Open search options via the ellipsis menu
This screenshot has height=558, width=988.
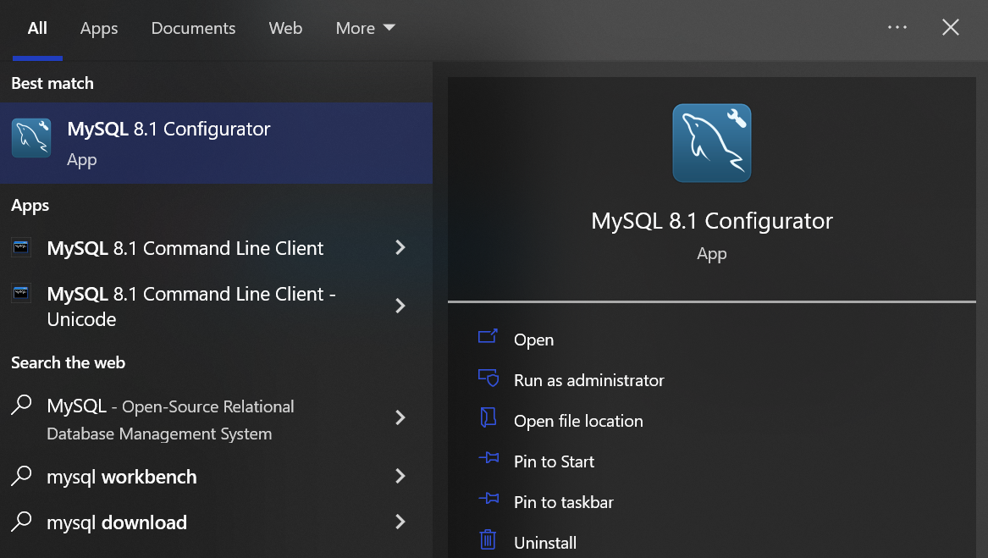click(x=897, y=27)
